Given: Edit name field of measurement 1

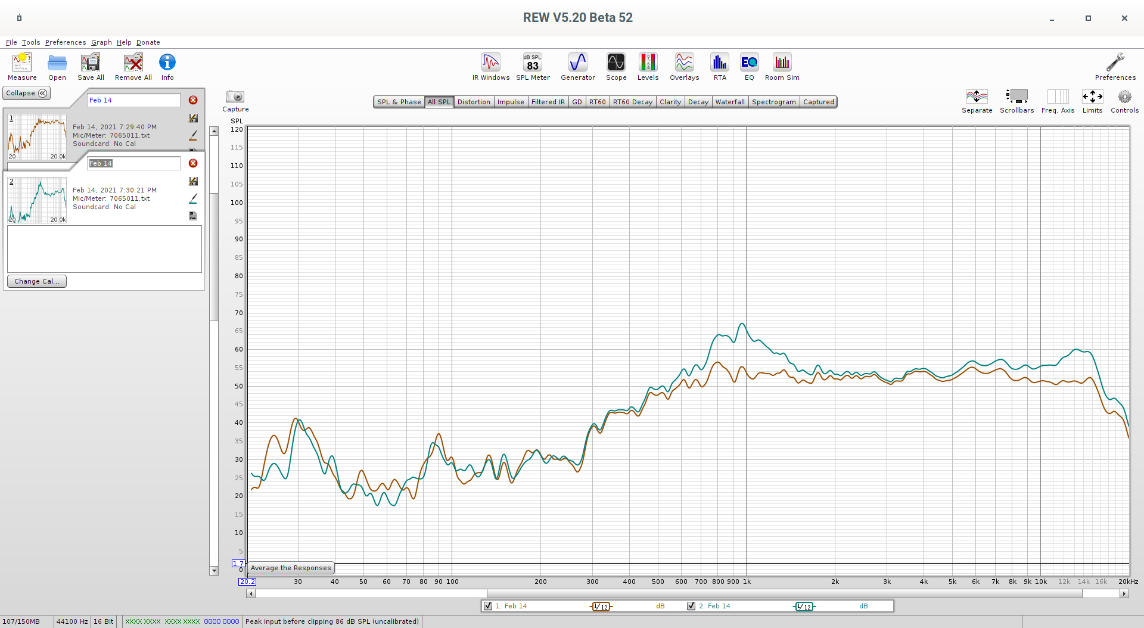Looking at the screenshot, I should click(x=133, y=100).
